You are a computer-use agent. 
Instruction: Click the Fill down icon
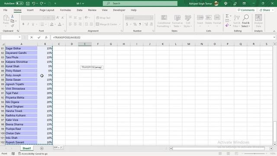(227, 21)
